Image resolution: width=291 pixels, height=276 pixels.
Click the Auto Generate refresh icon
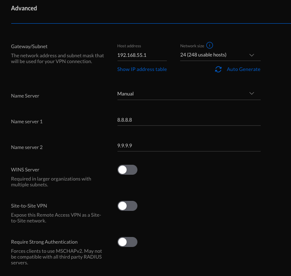click(x=218, y=69)
